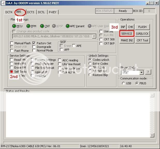Switch to the DCT3 tab

(x=31, y=12)
